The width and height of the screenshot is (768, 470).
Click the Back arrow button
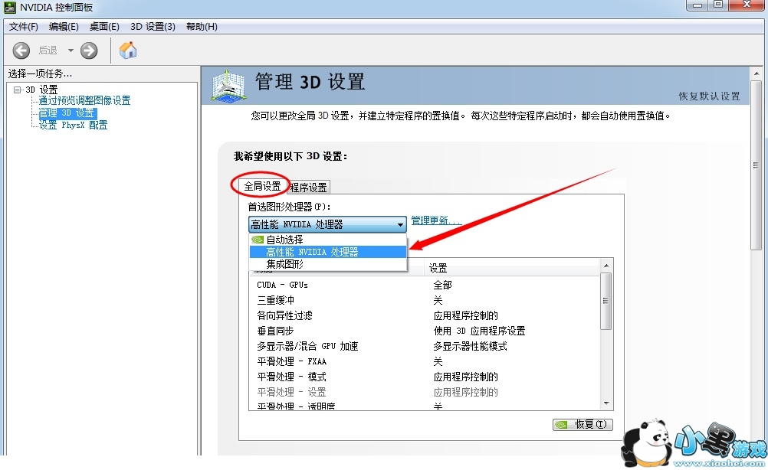pyautogui.click(x=21, y=51)
